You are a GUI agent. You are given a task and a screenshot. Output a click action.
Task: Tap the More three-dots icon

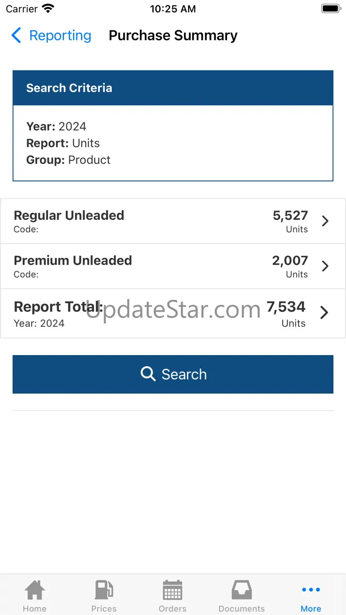311,590
